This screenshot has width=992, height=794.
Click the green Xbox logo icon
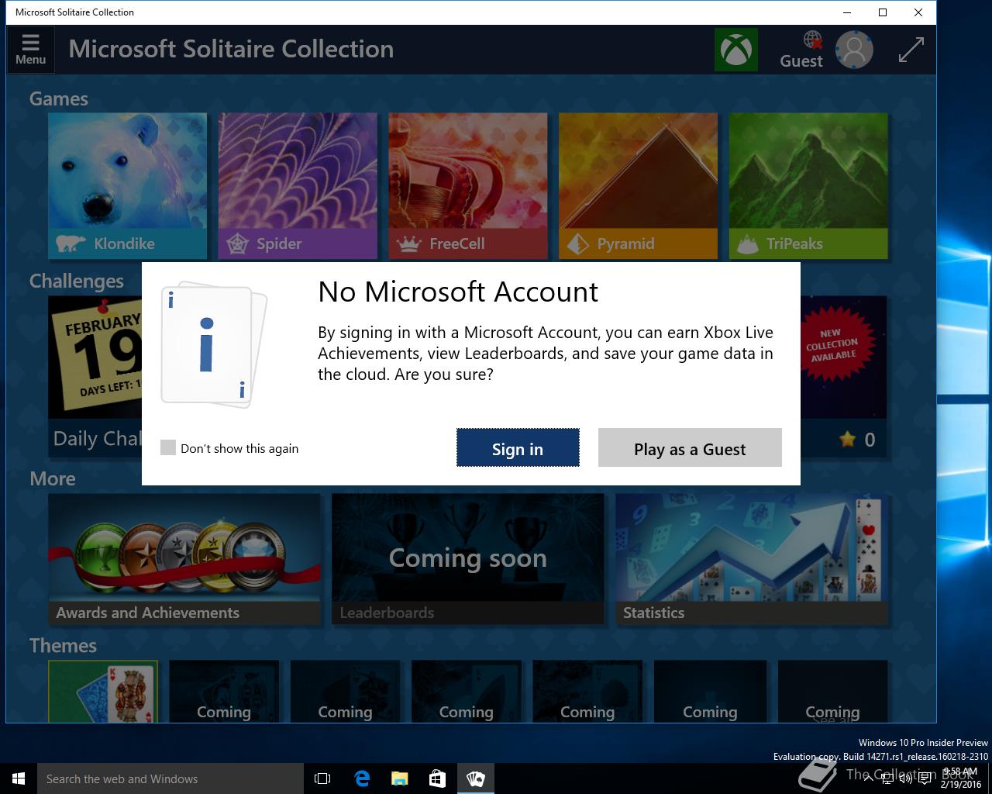735,50
